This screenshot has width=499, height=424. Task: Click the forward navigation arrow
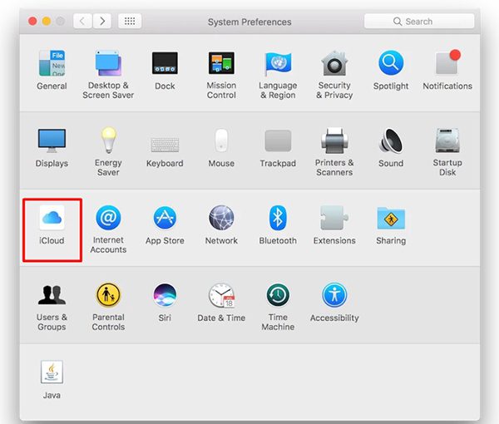pos(101,22)
